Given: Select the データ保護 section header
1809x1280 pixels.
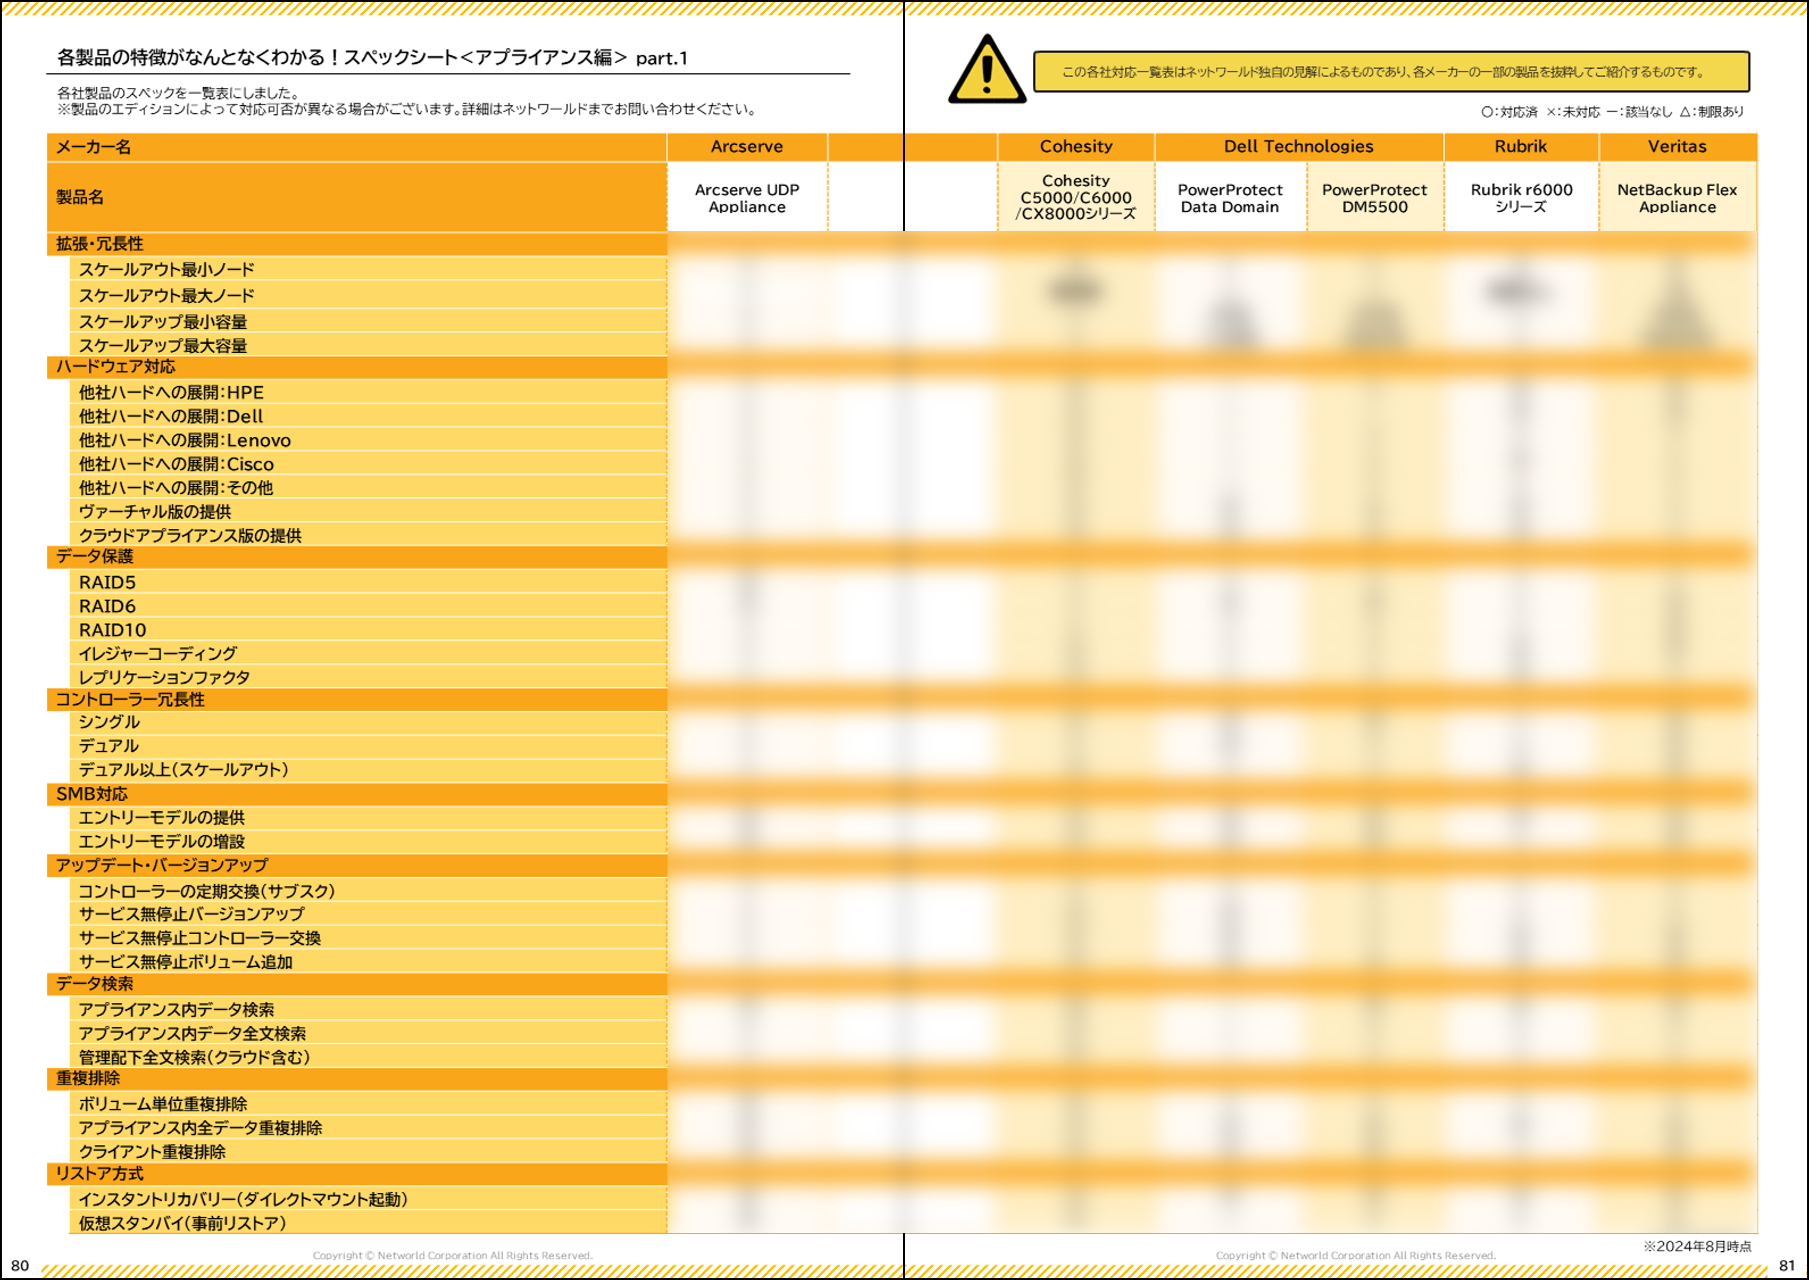Looking at the screenshot, I should pos(357,557).
